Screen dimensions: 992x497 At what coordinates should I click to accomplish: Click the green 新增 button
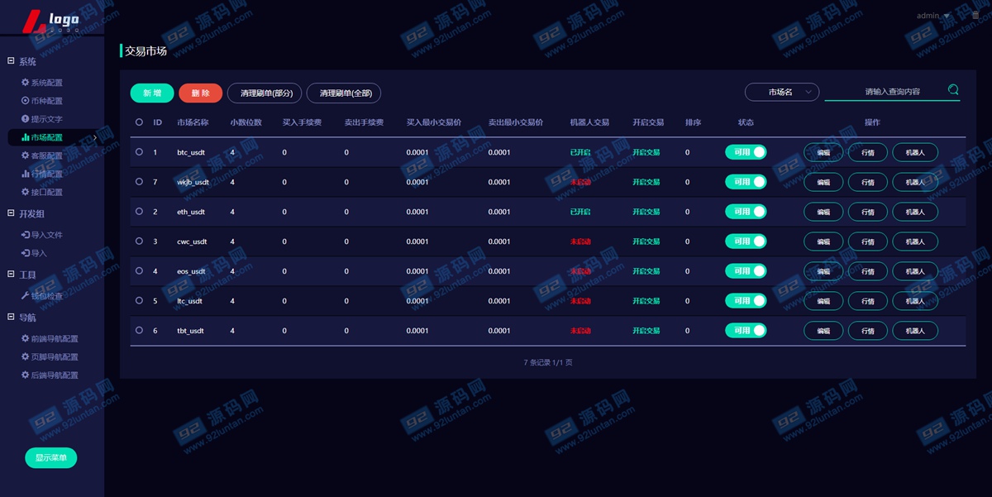pyautogui.click(x=152, y=93)
